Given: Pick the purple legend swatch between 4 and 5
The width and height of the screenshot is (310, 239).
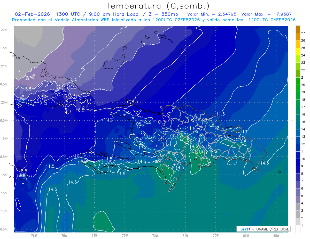Looking at the screenshot, I should click(x=298, y=200).
